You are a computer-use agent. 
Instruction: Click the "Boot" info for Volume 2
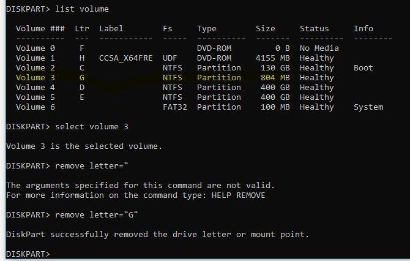(363, 67)
